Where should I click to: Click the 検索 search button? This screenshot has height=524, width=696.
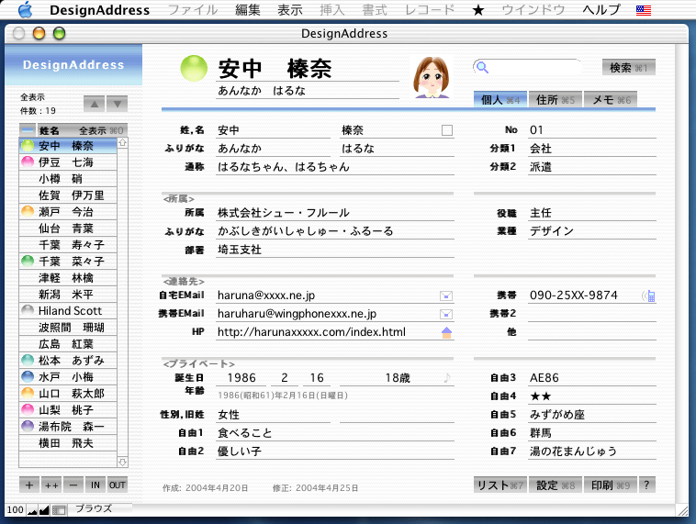(x=629, y=67)
